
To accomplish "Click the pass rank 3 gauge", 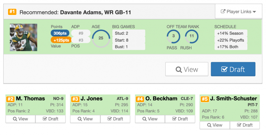I will 173,36.
